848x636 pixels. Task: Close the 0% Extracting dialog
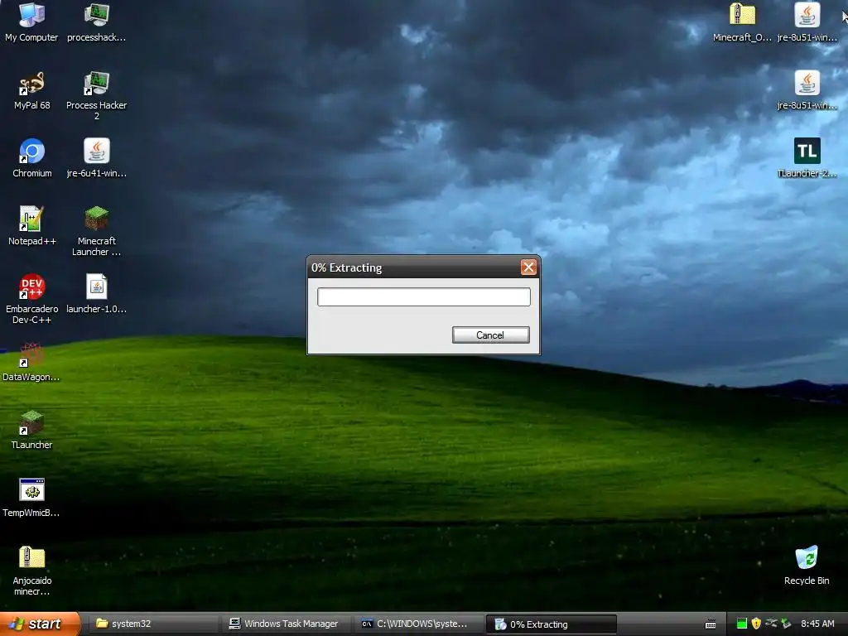click(528, 267)
